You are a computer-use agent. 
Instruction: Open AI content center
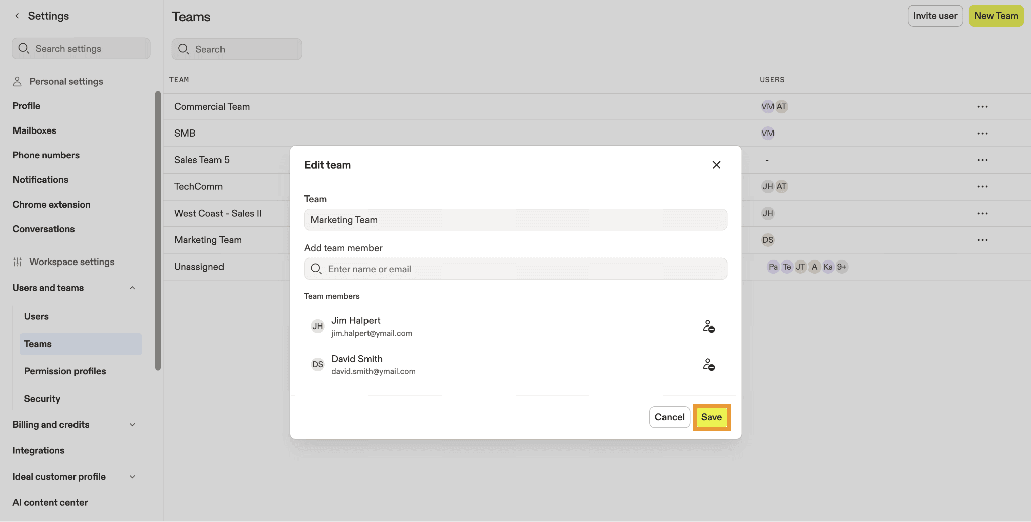pyautogui.click(x=50, y=502)
